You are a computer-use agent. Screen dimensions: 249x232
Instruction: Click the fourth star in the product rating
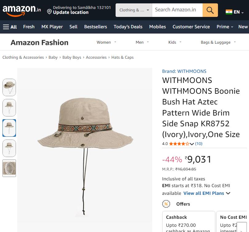(184, 144)
